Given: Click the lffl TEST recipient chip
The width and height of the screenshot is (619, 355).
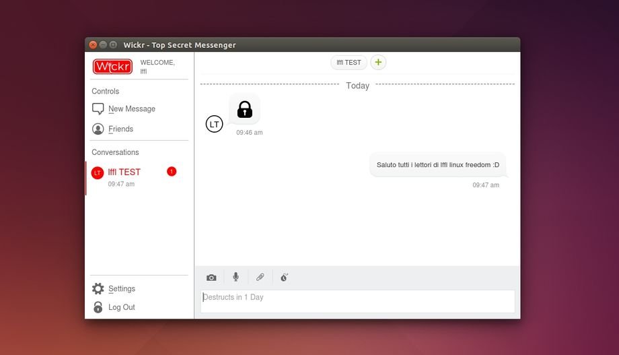Looking at the screenshot, I should [349, 63].
